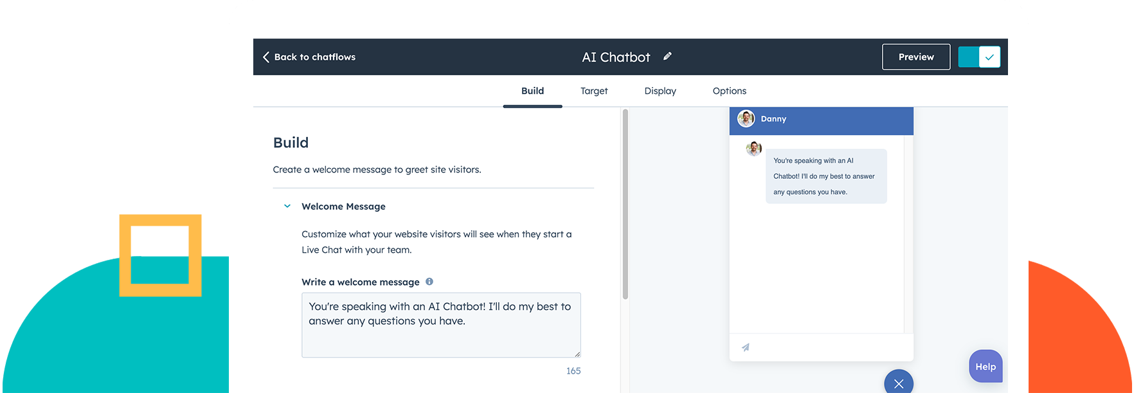Click the pencil icon to rename AI Chatbot

pyautogui.click(x=667, y=57)
